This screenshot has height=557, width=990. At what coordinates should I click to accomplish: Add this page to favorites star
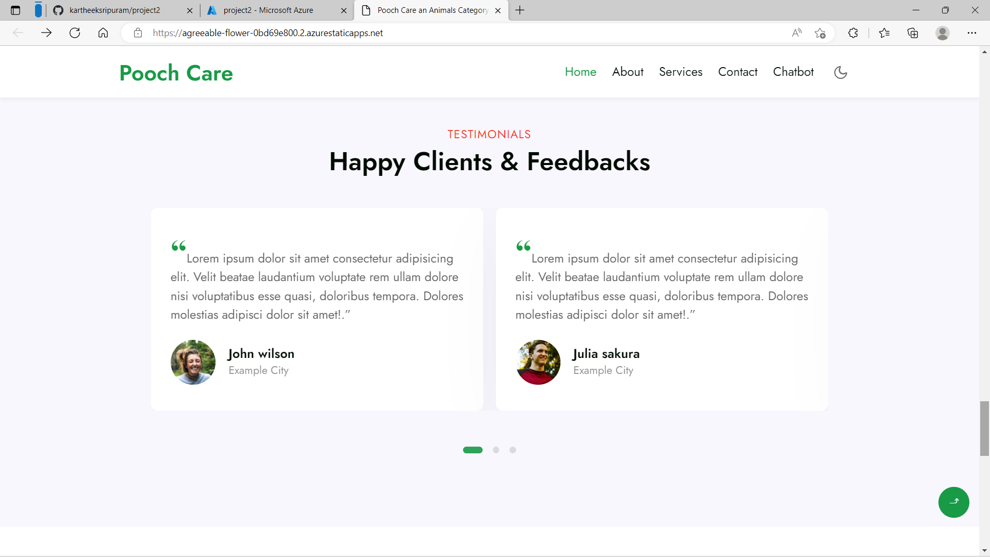tap(820, 33)
